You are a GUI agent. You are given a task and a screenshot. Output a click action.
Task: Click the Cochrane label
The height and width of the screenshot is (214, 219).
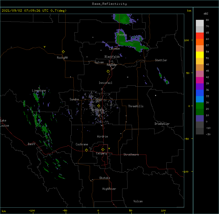tap(82, 144)
